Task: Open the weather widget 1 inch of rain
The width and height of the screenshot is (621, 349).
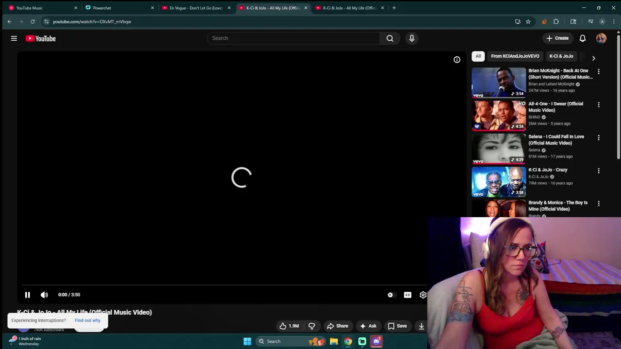Action: click(x=25, y=341)
